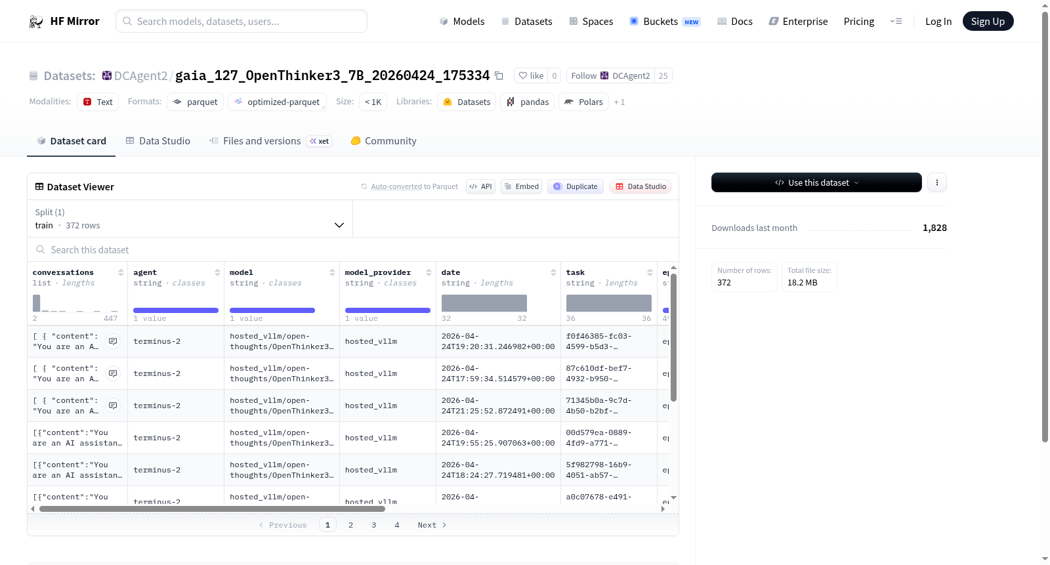
Task: Go to Spaces in top navigation
Action: 591,21
